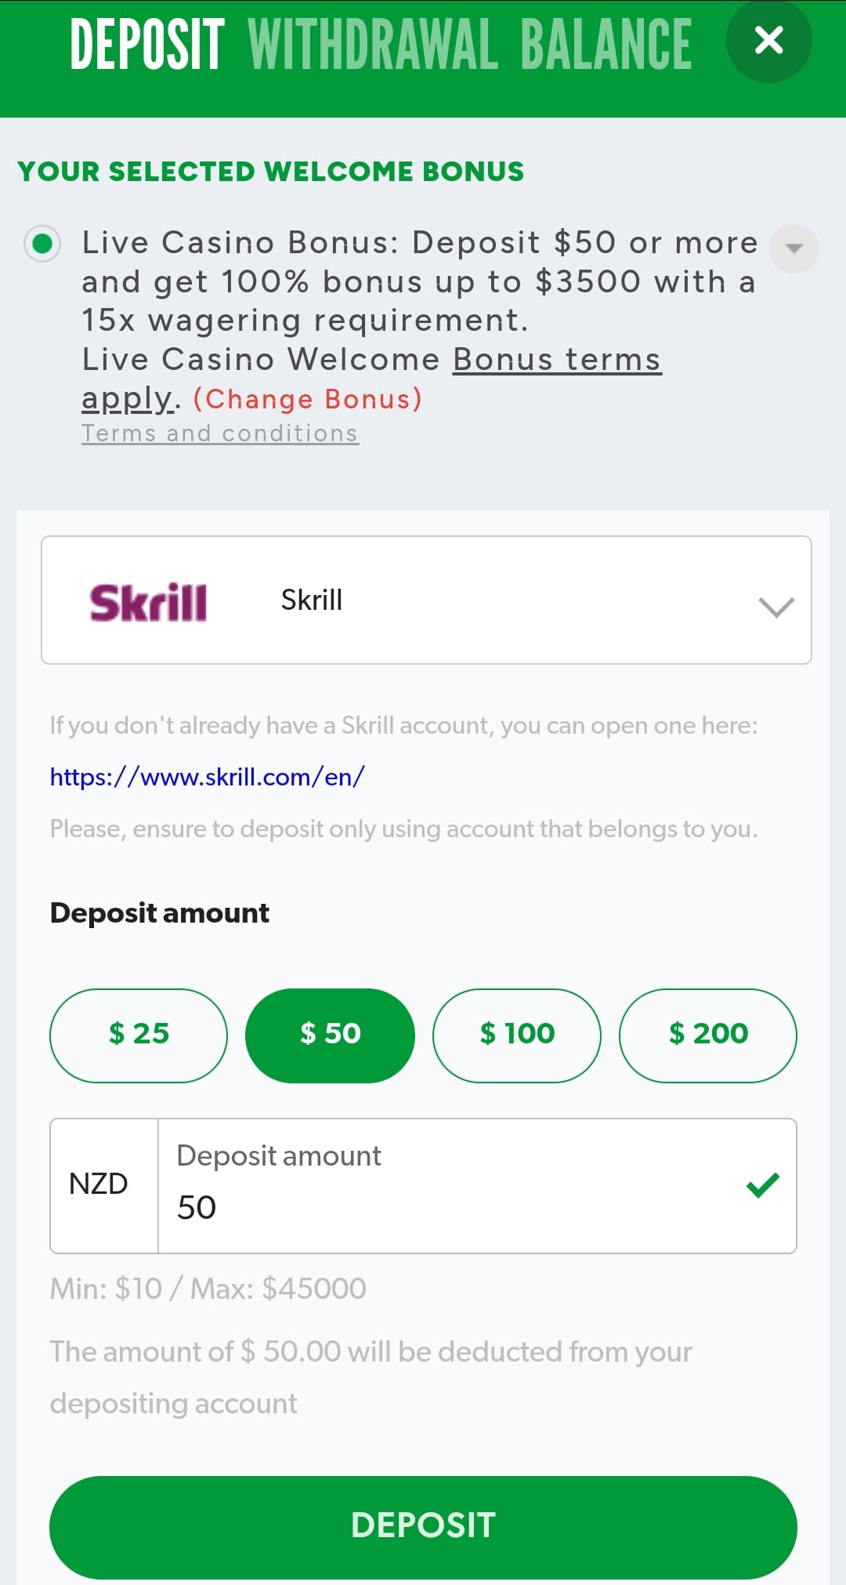Open the Deposit tab
The width and height of the screenshot is (846, 1585).
click(147, 45)
